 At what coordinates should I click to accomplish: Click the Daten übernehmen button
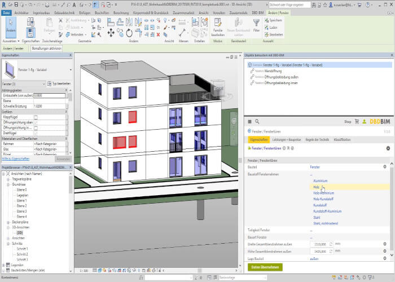(265, 267)
